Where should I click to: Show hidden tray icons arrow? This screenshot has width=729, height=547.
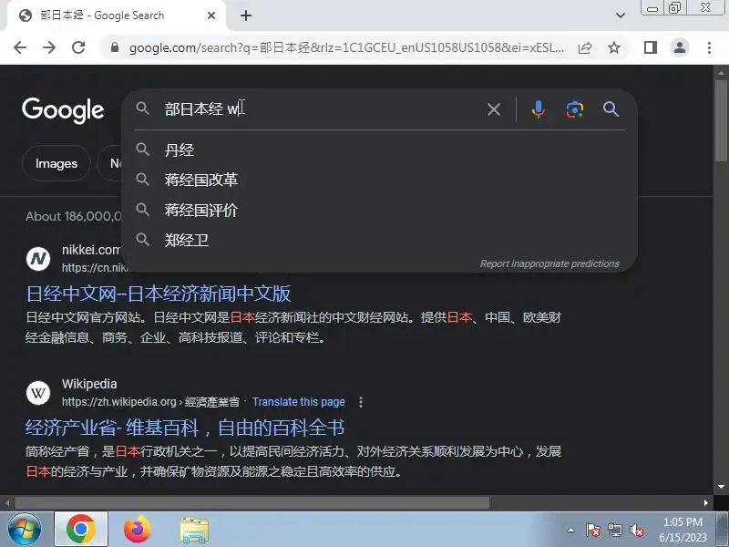(571, 530)
